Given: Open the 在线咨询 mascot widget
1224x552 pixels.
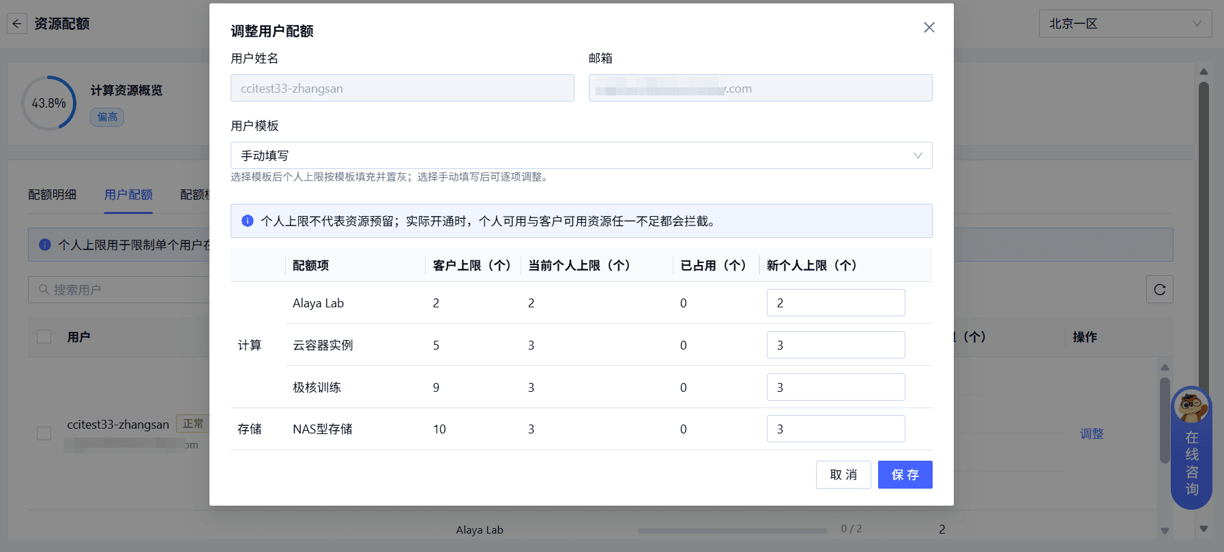Looking at the screenshot, I should pos(1191,448).
